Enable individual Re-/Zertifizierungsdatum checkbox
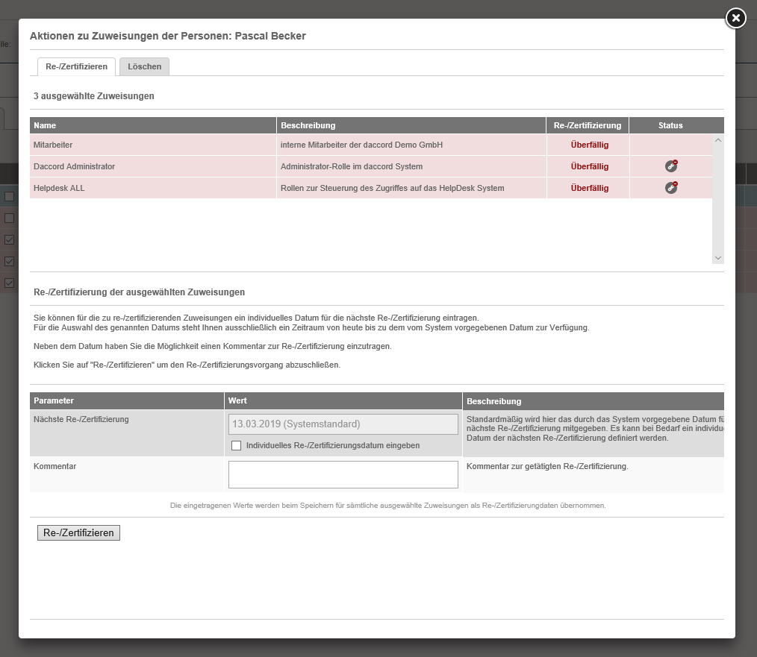 236,445
